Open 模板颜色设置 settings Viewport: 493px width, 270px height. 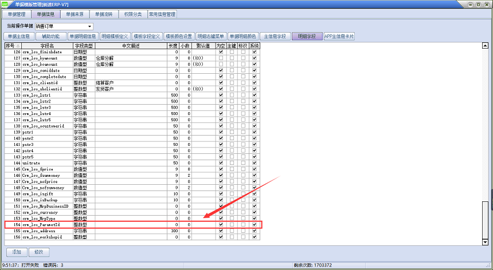179,36
